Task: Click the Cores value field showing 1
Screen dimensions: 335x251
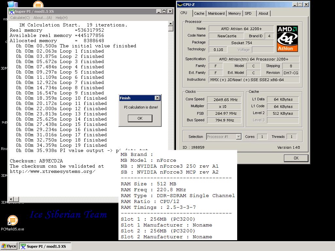Action: [262, 137]
